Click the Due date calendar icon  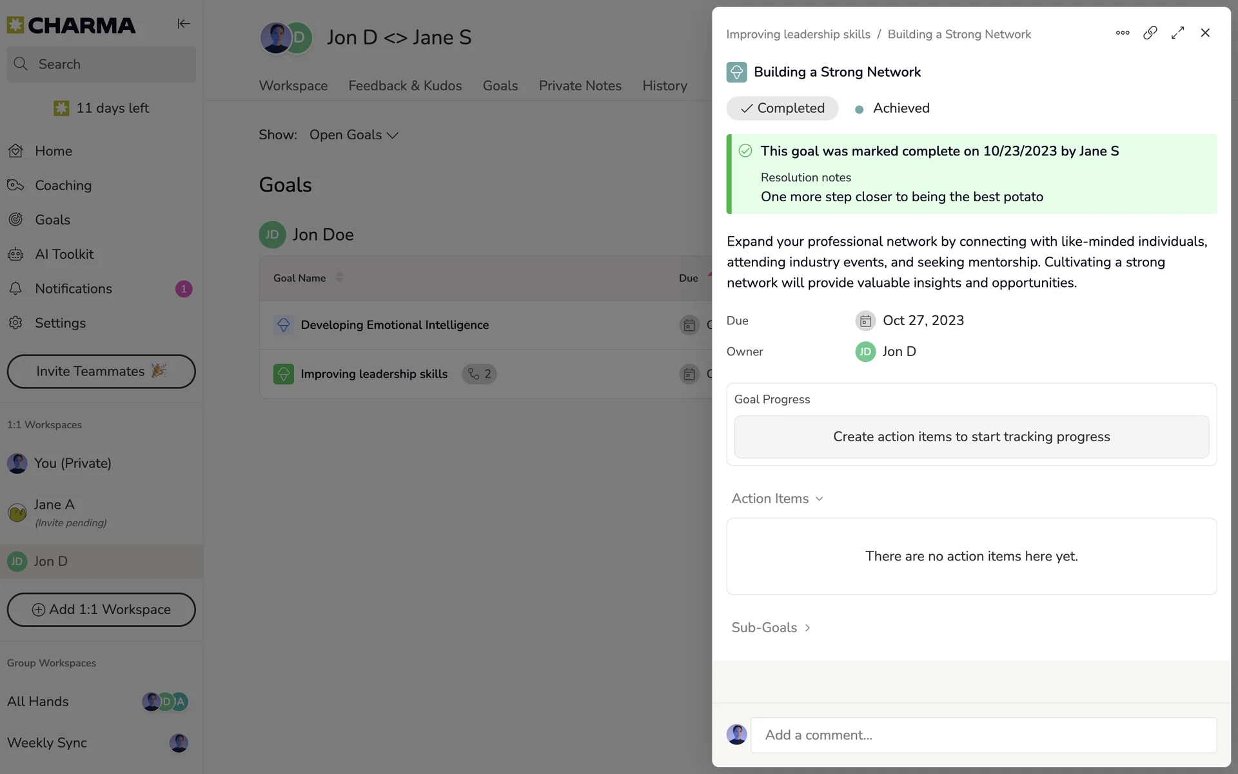(x=865, y=321)
